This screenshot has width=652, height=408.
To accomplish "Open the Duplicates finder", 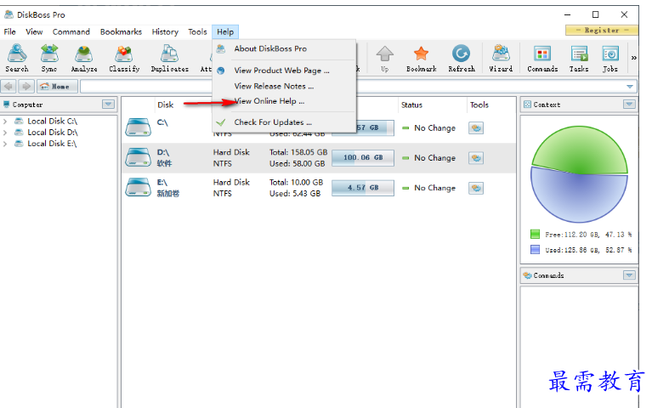I will click(170, 59).
